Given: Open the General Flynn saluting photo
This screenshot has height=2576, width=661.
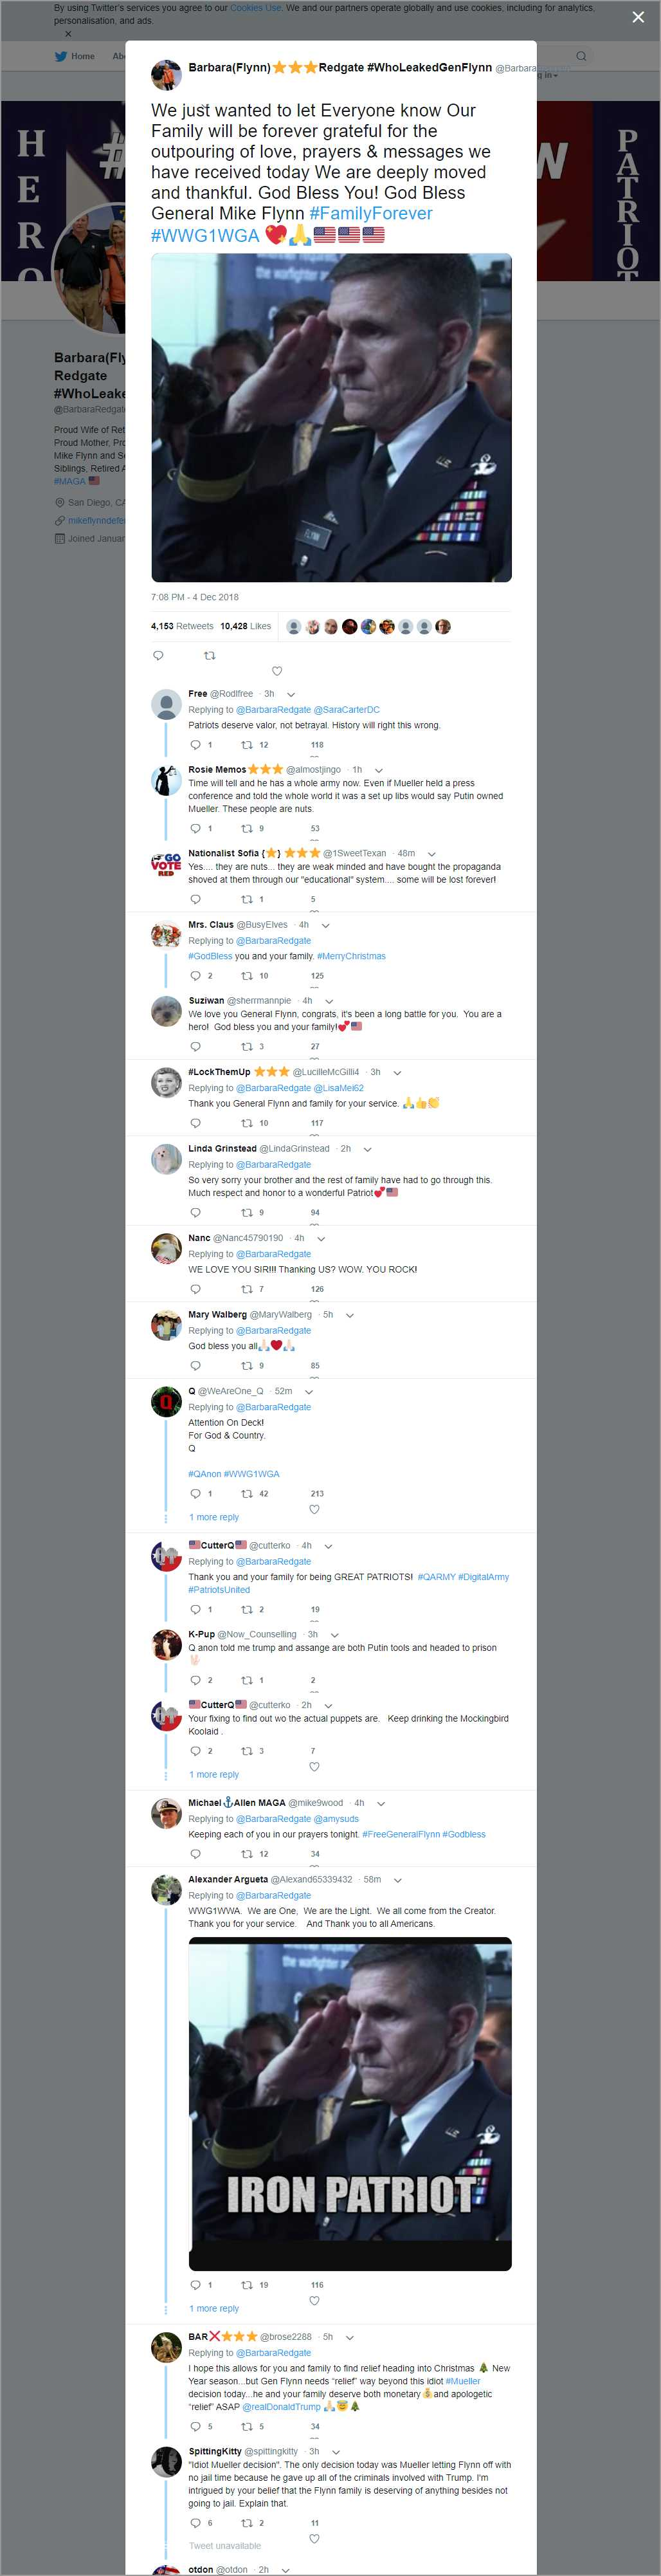Looking at the screenshot, I should click(331, 418).
